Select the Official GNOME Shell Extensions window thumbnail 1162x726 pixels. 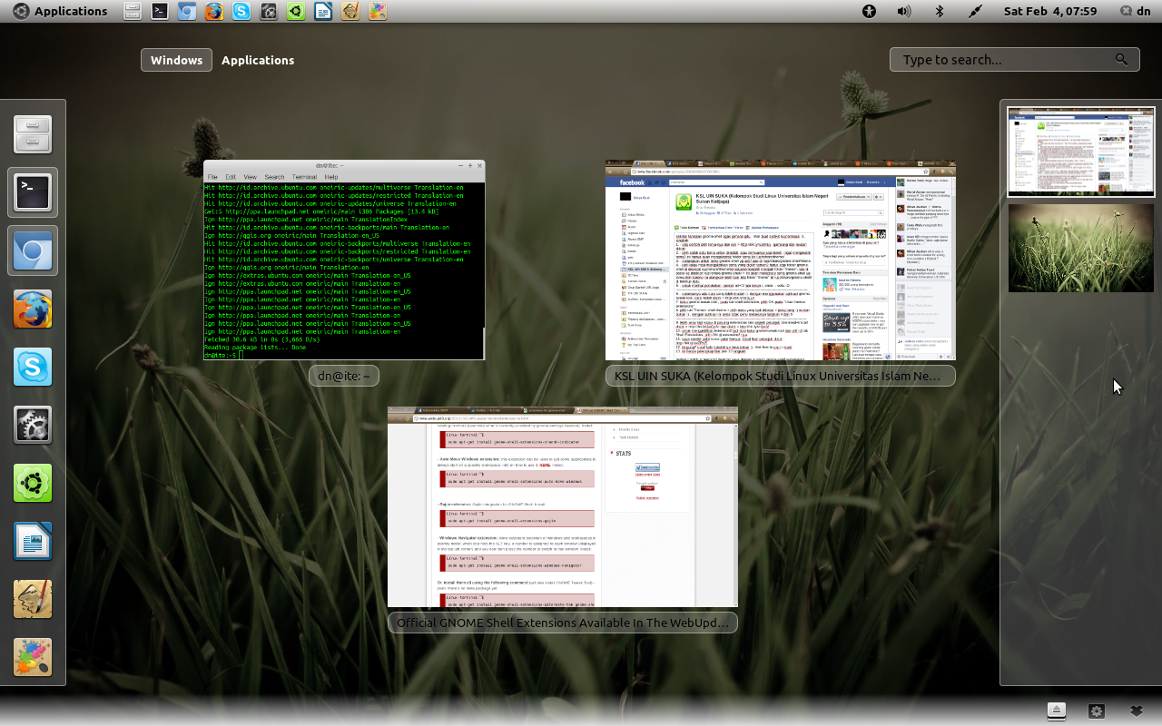pos(563,507)
